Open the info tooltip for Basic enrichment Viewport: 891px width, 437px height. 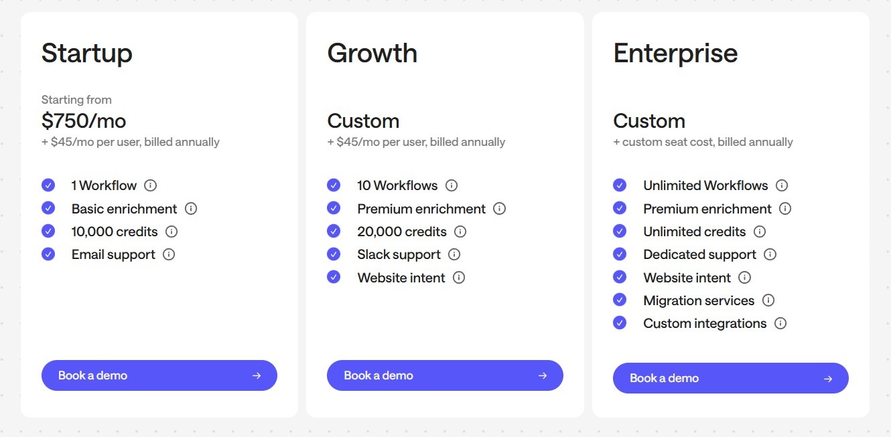tap(191, 208)
